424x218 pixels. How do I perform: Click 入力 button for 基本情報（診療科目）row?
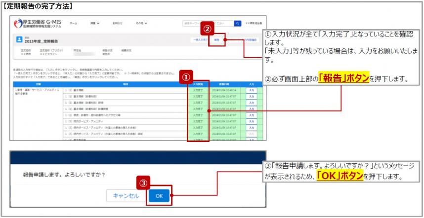click(251, 97)
